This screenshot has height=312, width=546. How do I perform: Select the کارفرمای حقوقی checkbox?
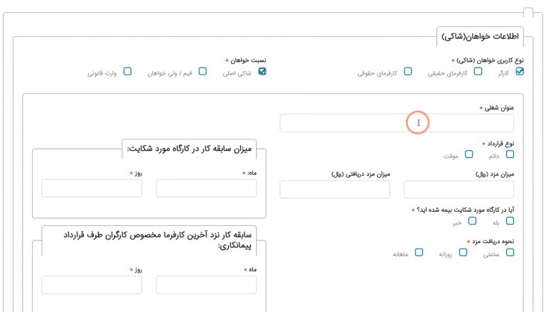[x=408, y=71]
